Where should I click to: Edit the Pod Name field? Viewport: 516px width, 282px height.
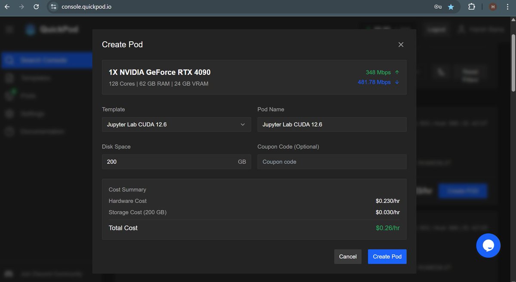pyautogui.click(x=332, y=125)
